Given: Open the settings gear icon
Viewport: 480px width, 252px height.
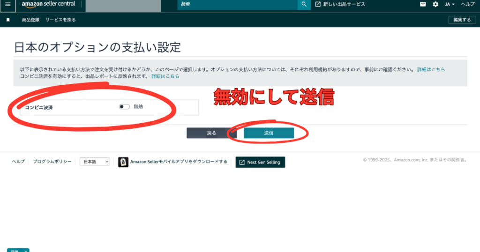Looking at the screenshot, I should click(x=435, y=4).
